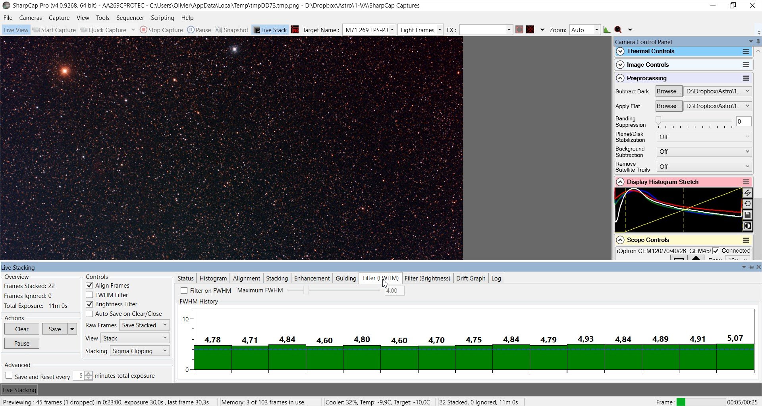The image size is (762, 406).
Task: Pause live stacking via Actions button
Action: pos(22,343)
